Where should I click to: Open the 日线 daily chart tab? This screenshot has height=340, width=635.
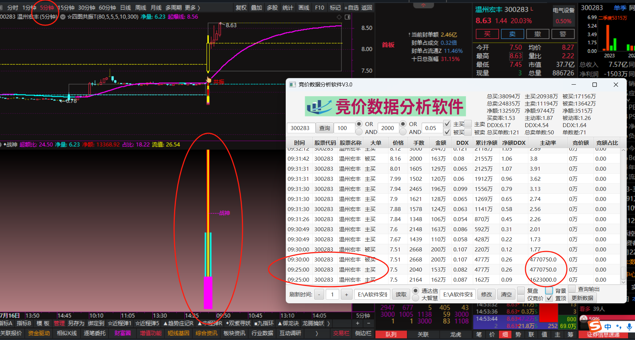125,8
